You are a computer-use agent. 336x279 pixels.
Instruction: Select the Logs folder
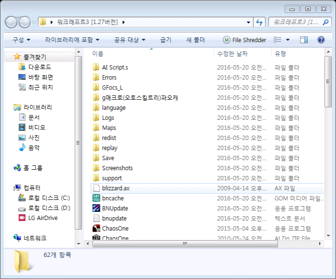pos(108,117)
